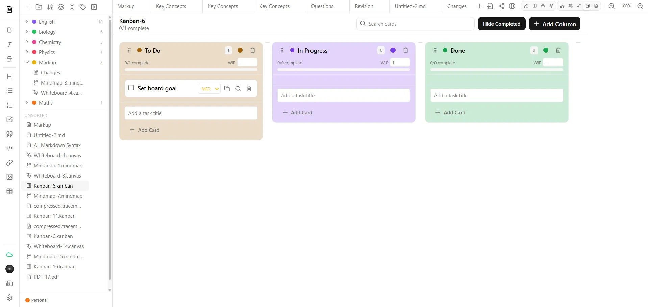Expand the Biology folder
This screenshot has height=307, width=648.
click(x=27, y=32)
